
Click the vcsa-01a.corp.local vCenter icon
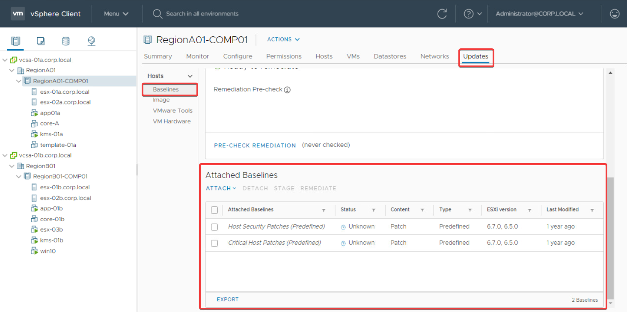(14, 60)
